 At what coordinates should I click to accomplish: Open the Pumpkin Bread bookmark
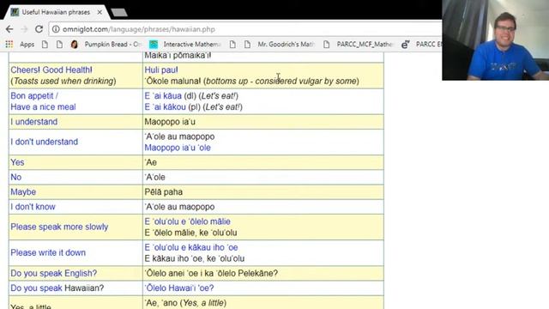coord(106,44)
